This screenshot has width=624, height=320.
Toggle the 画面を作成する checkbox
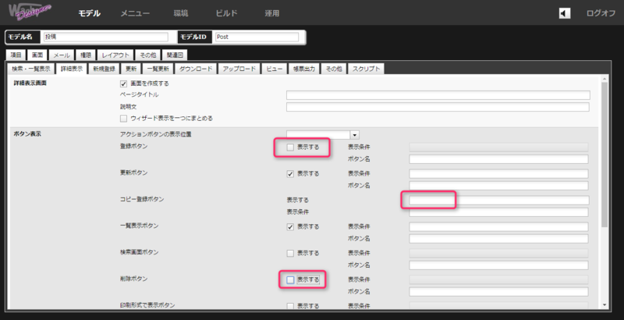pos(123,84)
